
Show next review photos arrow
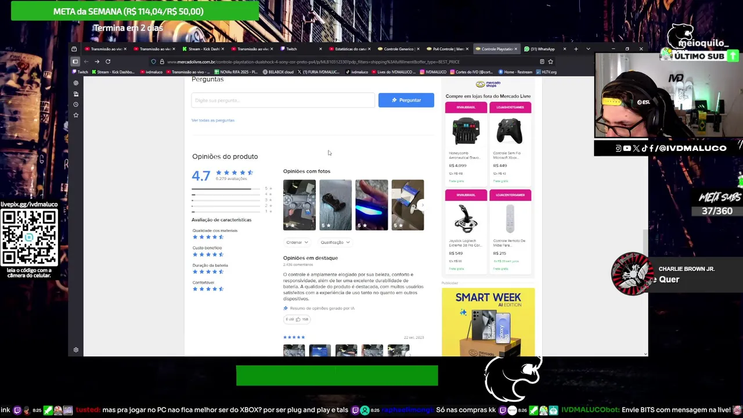click(x=422, y=205)
